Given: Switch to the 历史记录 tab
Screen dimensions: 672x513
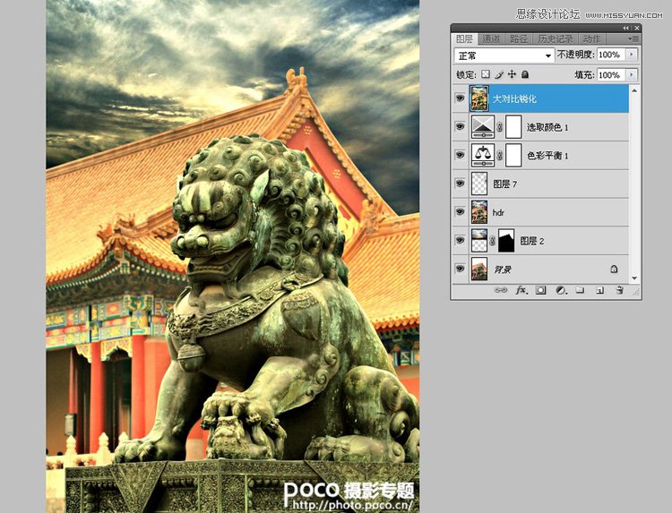Looking at the screenshot, I should tap(555, 39).
